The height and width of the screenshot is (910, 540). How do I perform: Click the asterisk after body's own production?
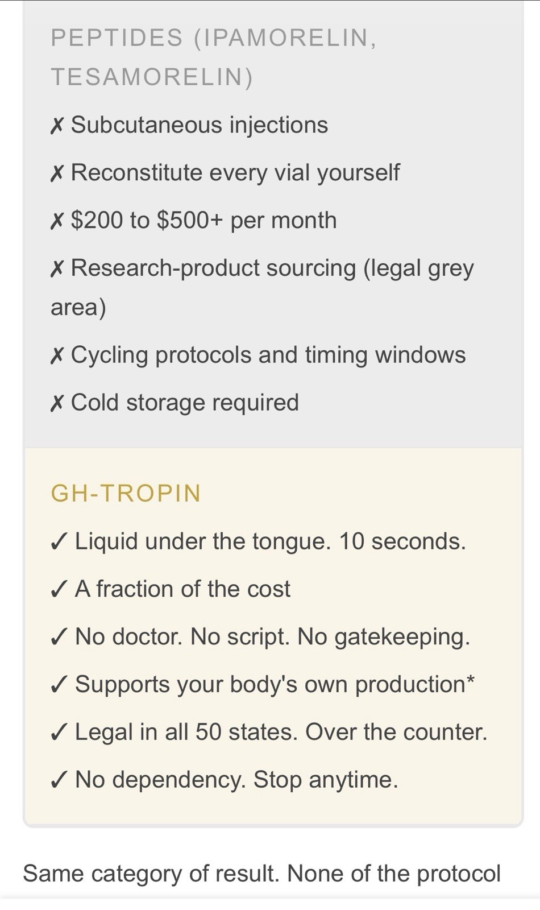coord(470,681)
